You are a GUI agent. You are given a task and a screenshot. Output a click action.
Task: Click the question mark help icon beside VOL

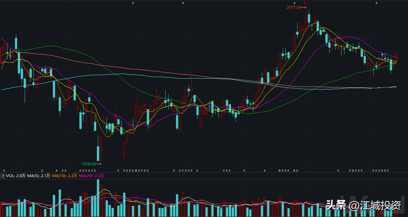[x=2, y=176]
